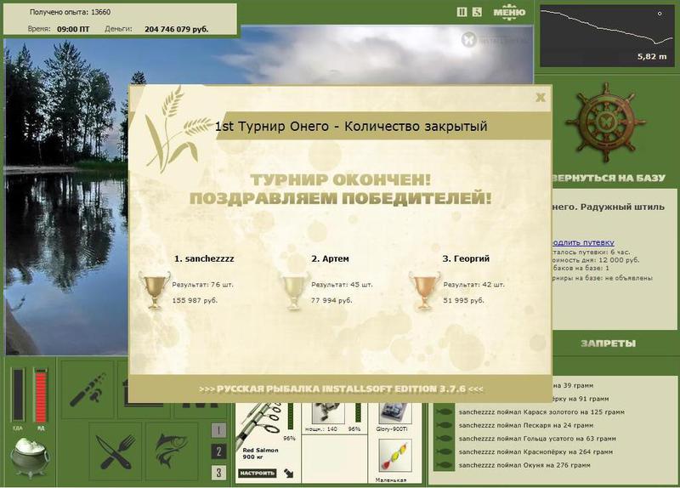680x488 pixels.
Task: Click the S icon beside pause
Action: tap(477, 12)
